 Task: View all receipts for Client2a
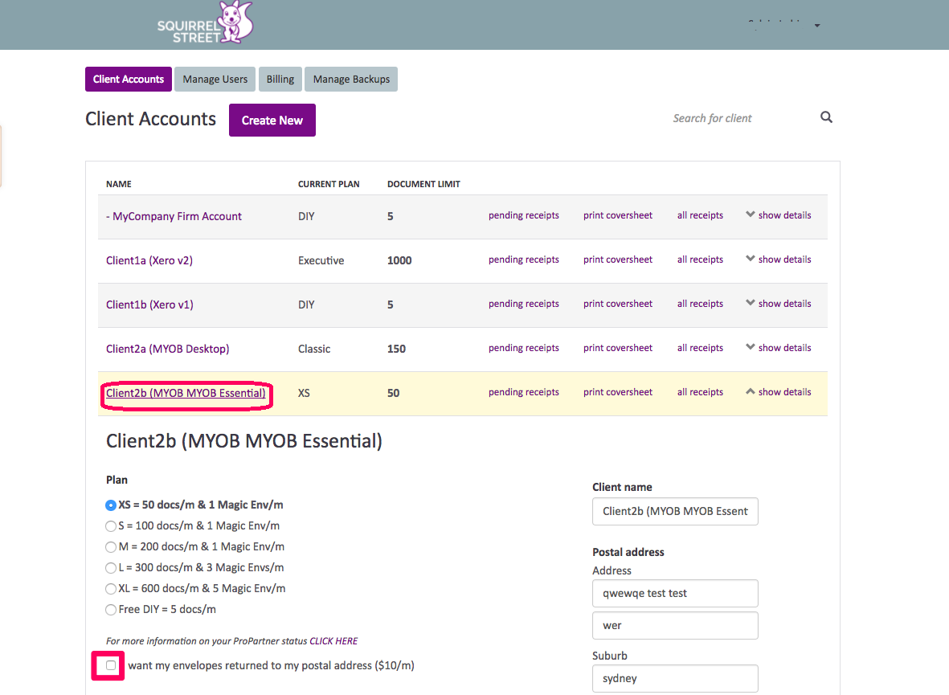point(700,348)
